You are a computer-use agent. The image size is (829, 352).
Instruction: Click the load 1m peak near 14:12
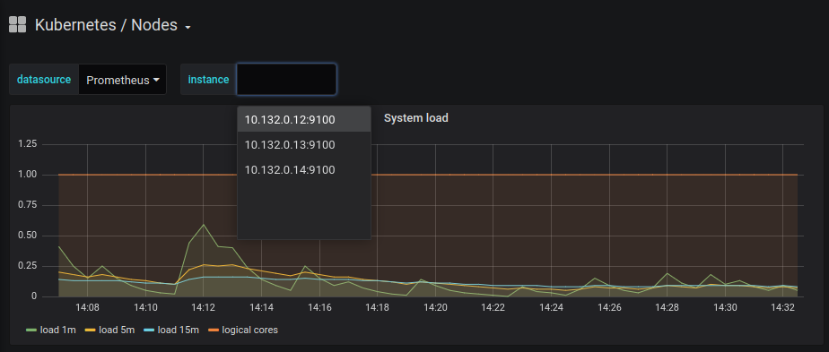(x=204, y=225)
